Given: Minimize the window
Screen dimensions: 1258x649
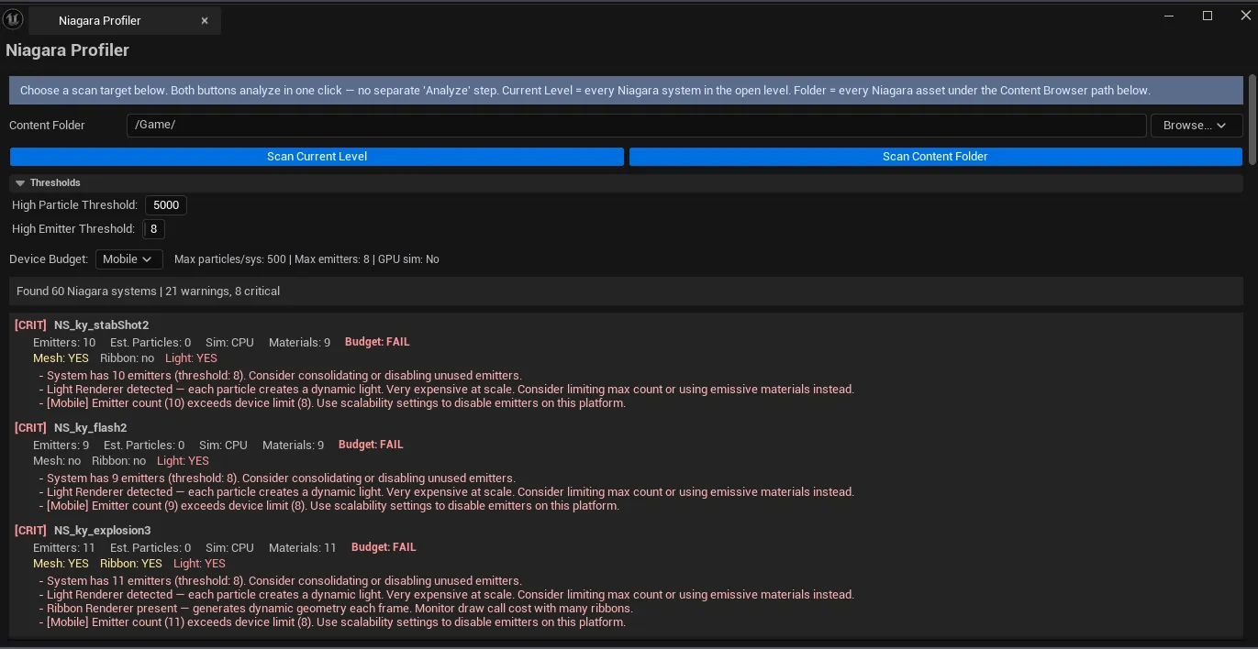Looking at the screenshot, I should click(x=1169, y=16).
